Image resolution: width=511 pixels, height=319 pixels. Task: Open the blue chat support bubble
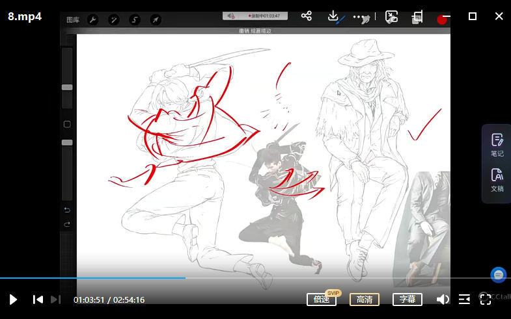click(498, 275)
